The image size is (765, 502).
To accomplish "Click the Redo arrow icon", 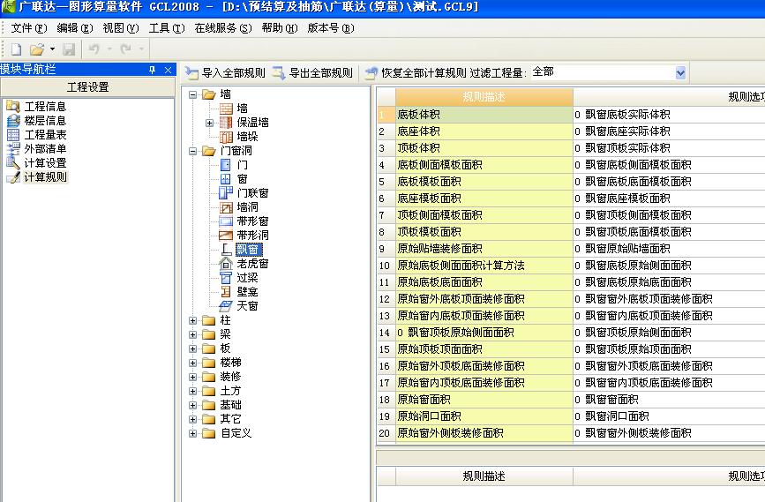I will (x=126, y=49).
